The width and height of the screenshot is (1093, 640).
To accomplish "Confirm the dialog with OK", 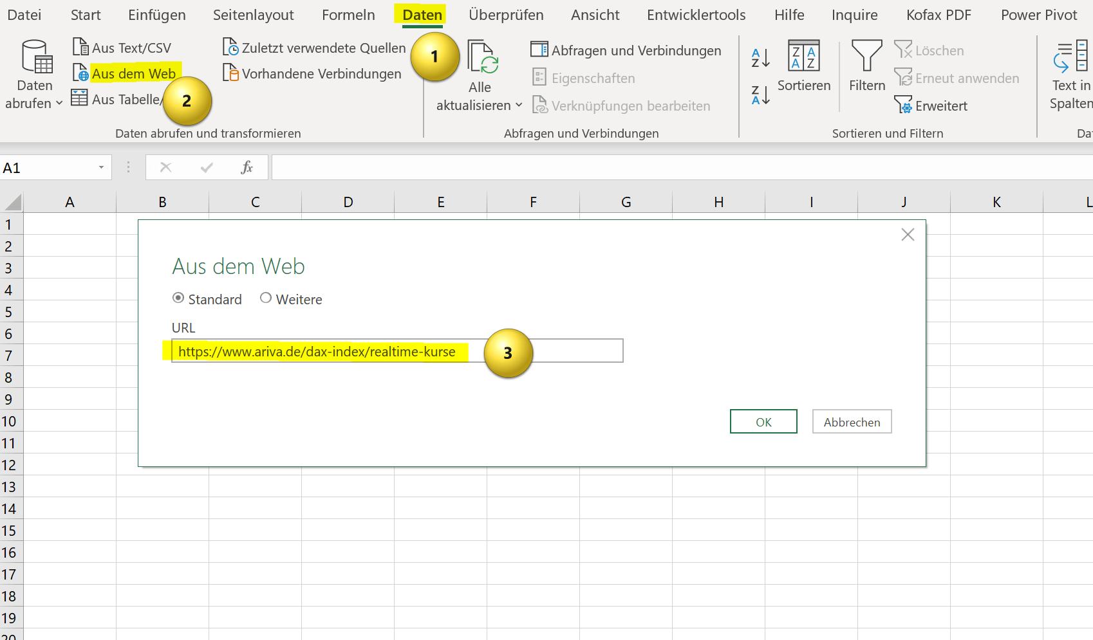I will click(763, 421).
